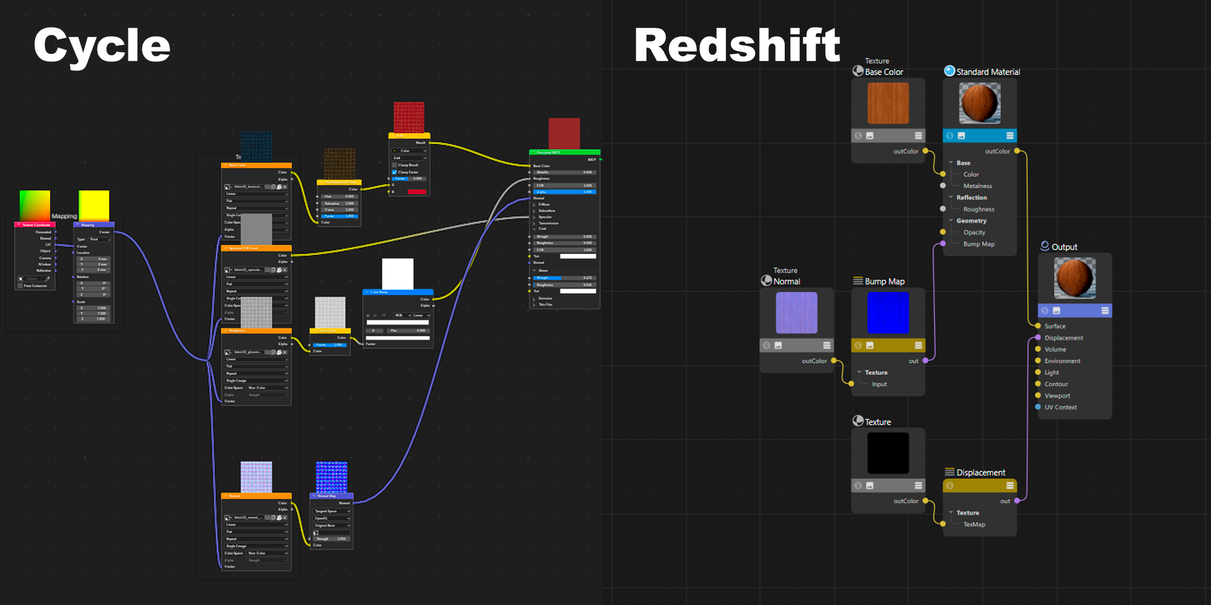Click the UV Context input on Output node
Image resolution: width=1211 pixels, height=605 pixels.
click(x=1038, y=407)
